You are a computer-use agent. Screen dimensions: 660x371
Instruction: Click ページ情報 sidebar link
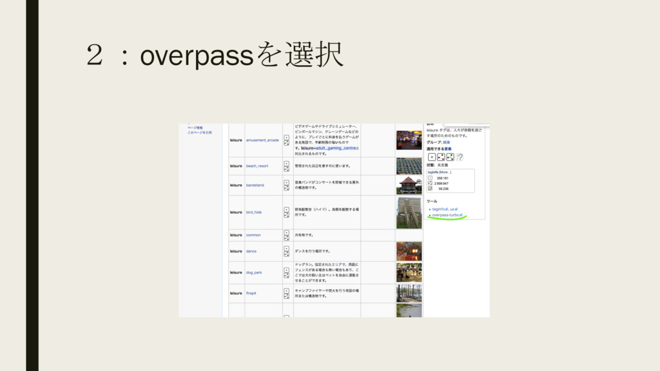(195, 128)
